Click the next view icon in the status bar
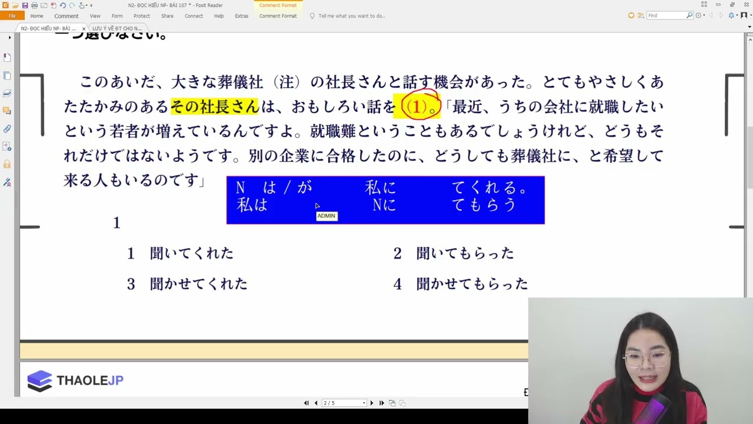This screenshot has height=424, width=753. click(x=402, y=403)
